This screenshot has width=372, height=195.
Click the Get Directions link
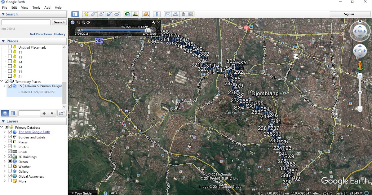(41, 34)
